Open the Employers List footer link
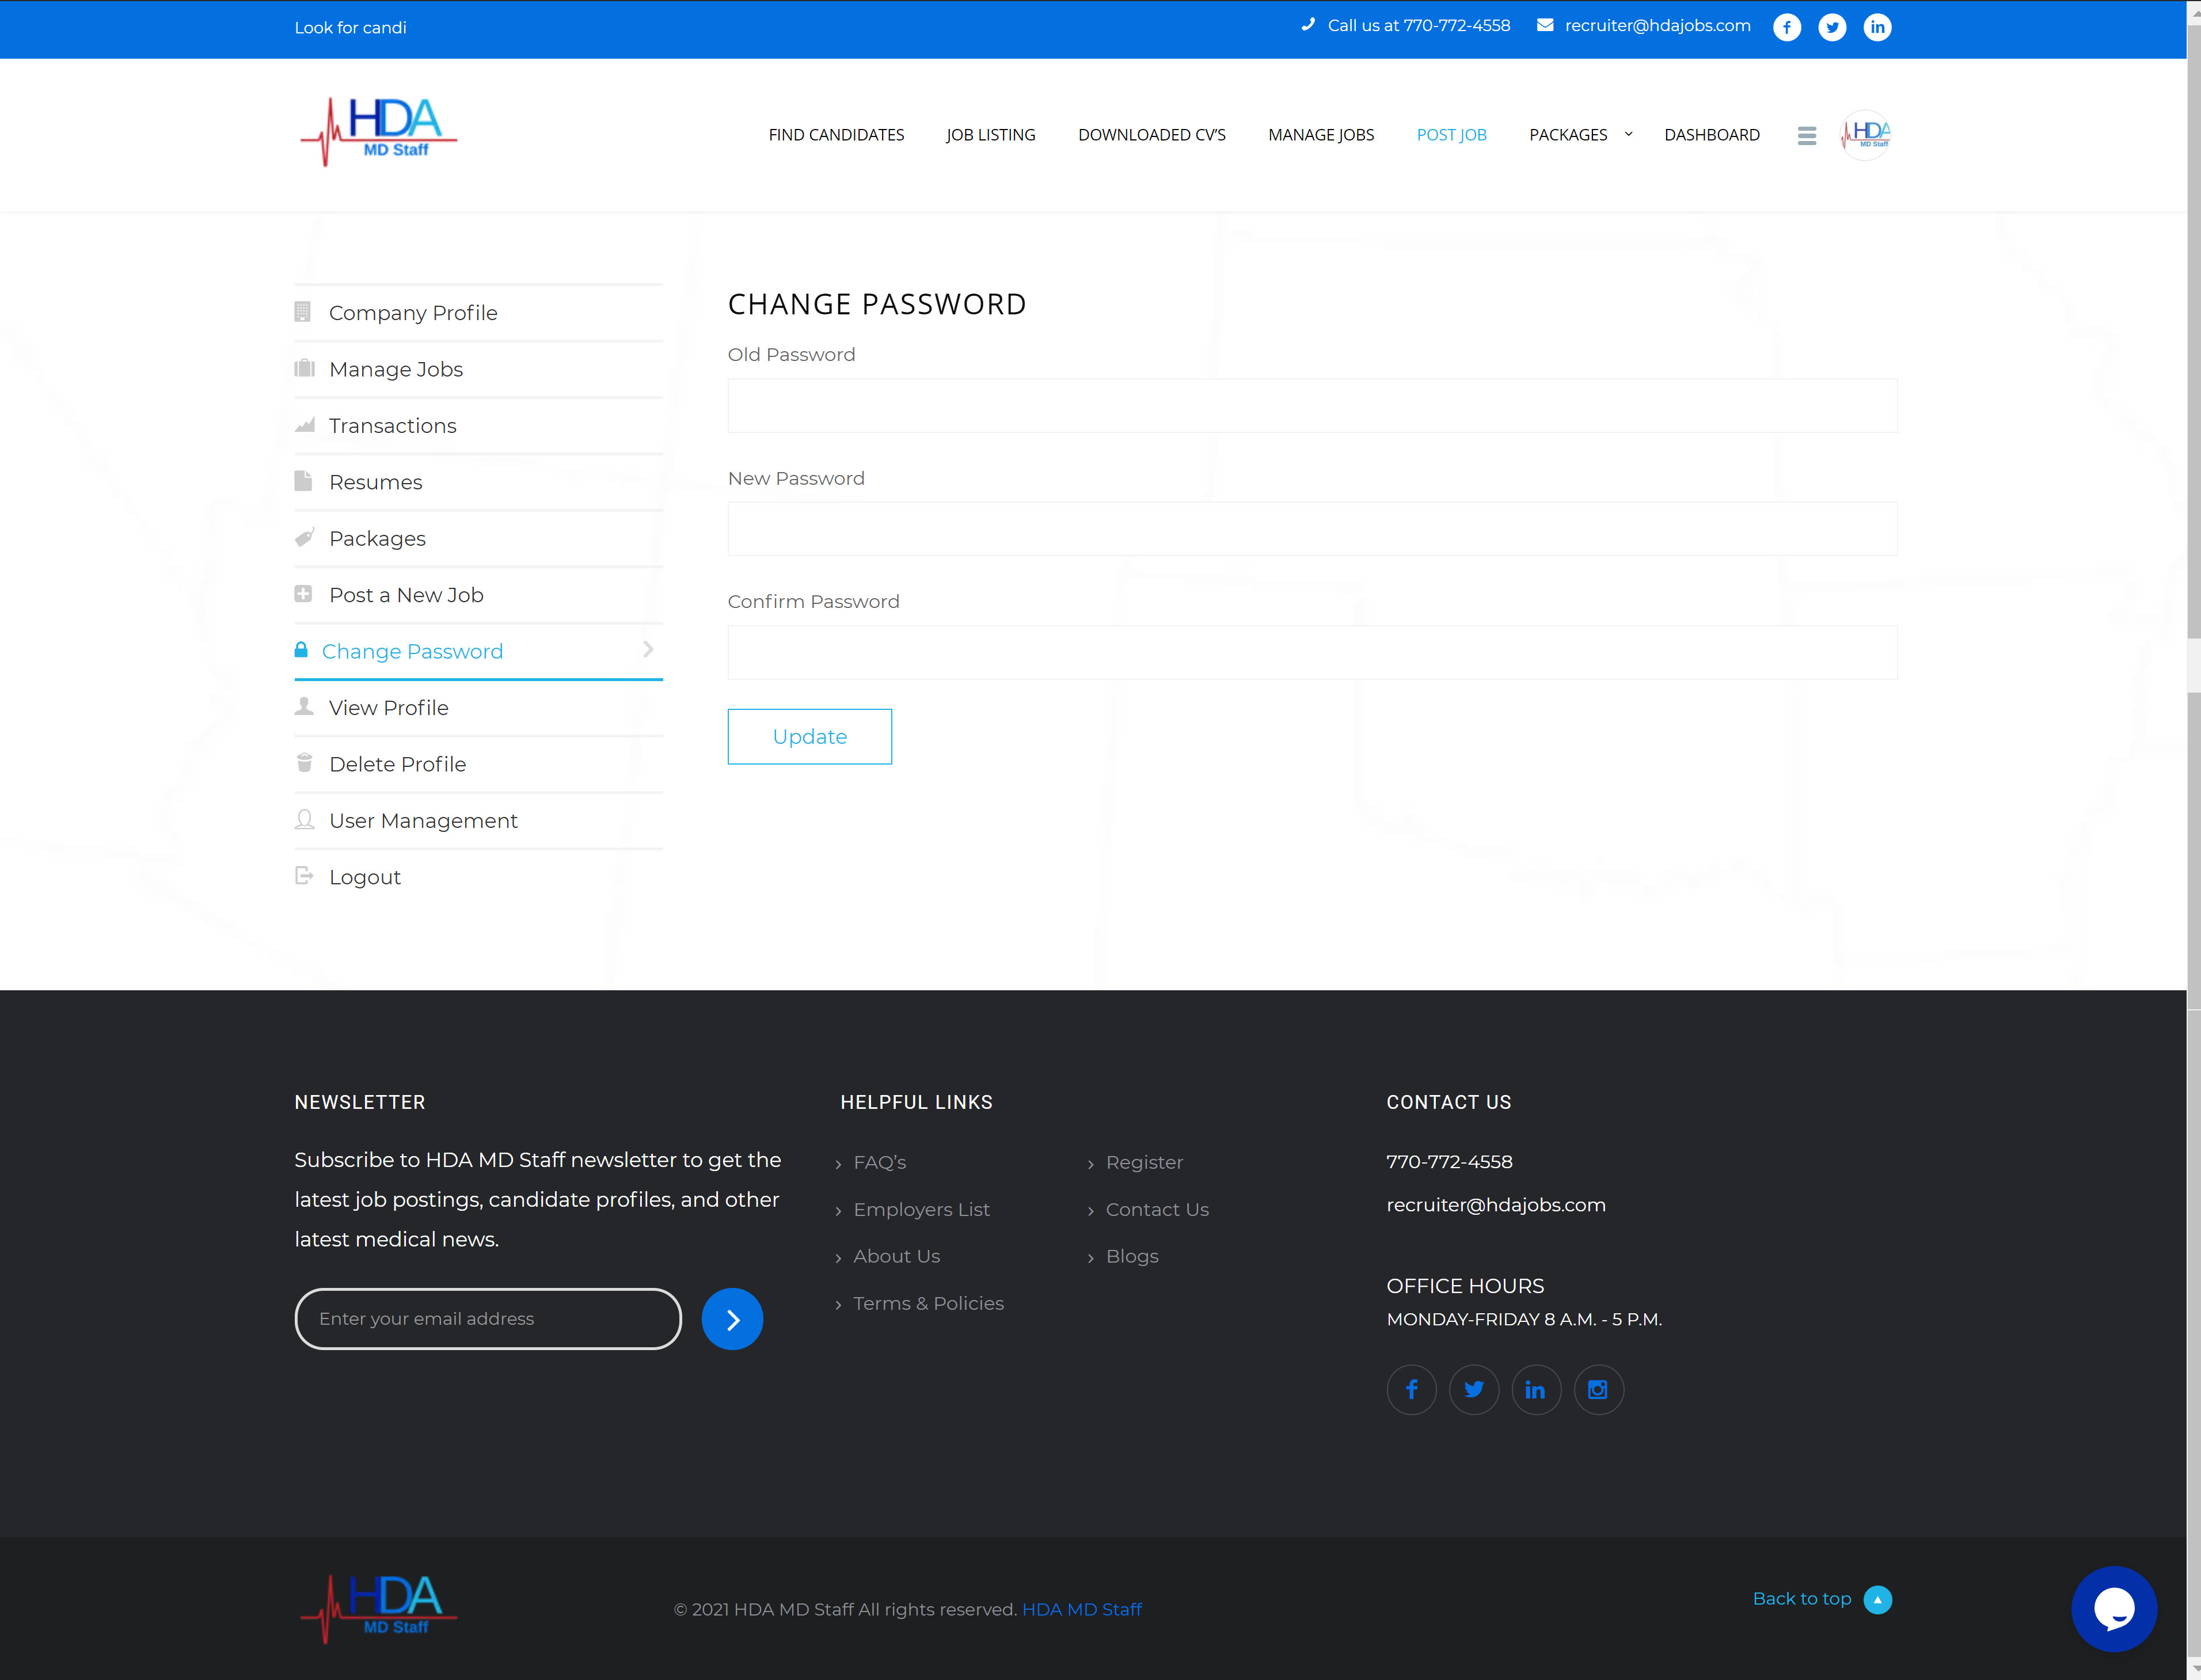2201x1680 pixels. point(921,1209)
